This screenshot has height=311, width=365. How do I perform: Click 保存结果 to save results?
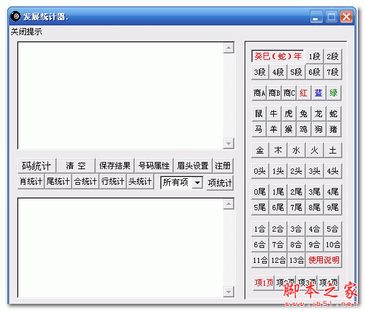115,166
